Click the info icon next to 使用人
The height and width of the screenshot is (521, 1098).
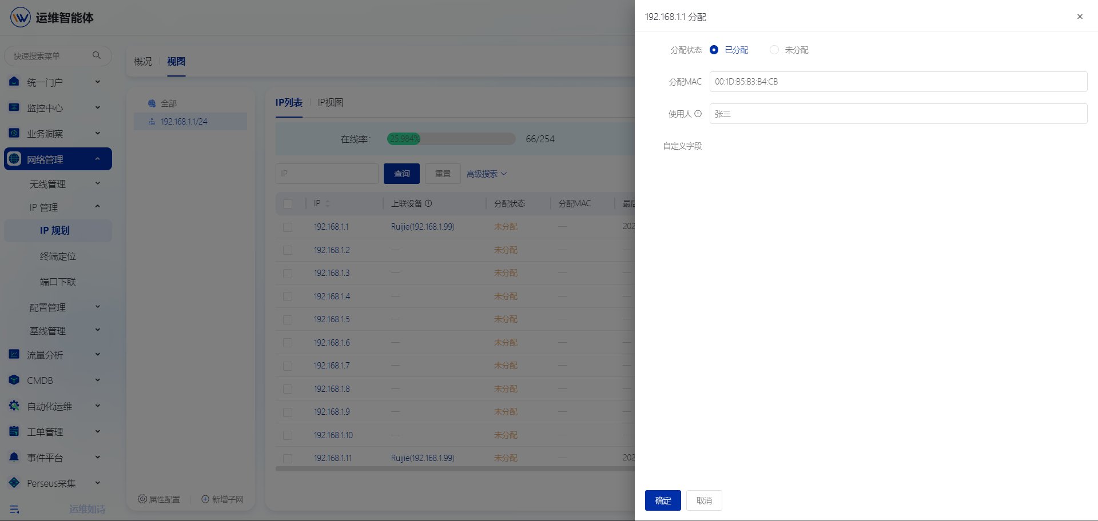(x=698, y=114)
